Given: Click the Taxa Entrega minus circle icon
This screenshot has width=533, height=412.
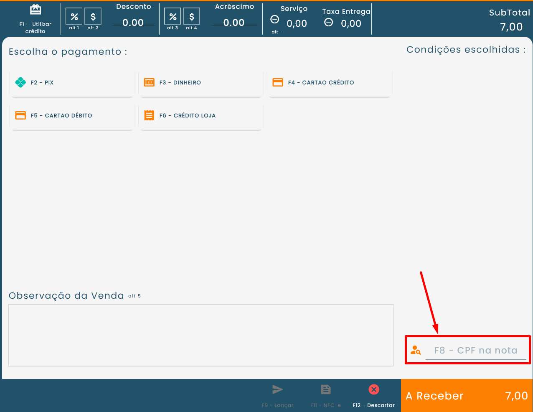Looking at the screenshot, I should 329,22.
